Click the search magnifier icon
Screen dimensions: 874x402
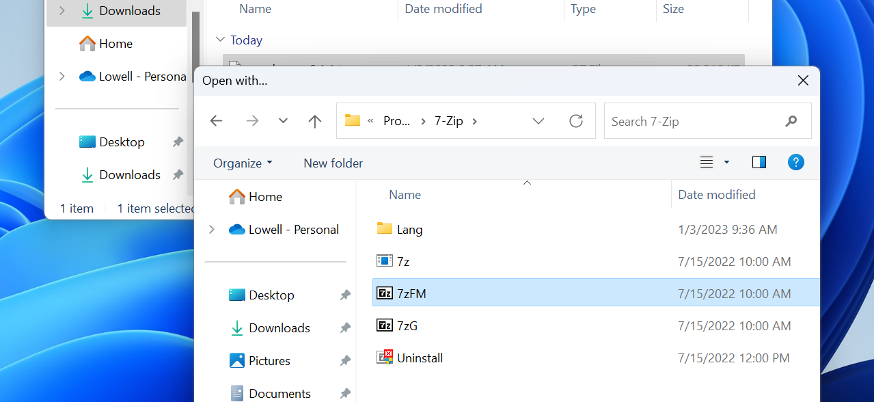(x=791, y=121)
